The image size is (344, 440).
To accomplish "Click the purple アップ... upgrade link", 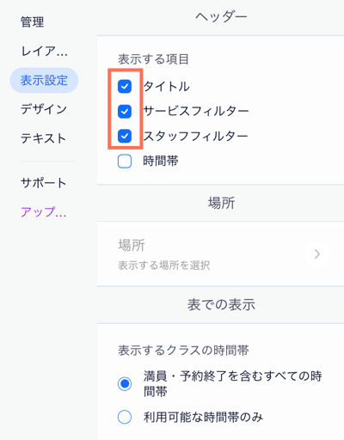I will click(x=44, y=212).
